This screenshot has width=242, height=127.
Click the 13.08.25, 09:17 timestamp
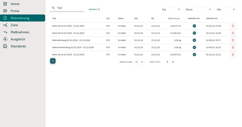(213, 40)
